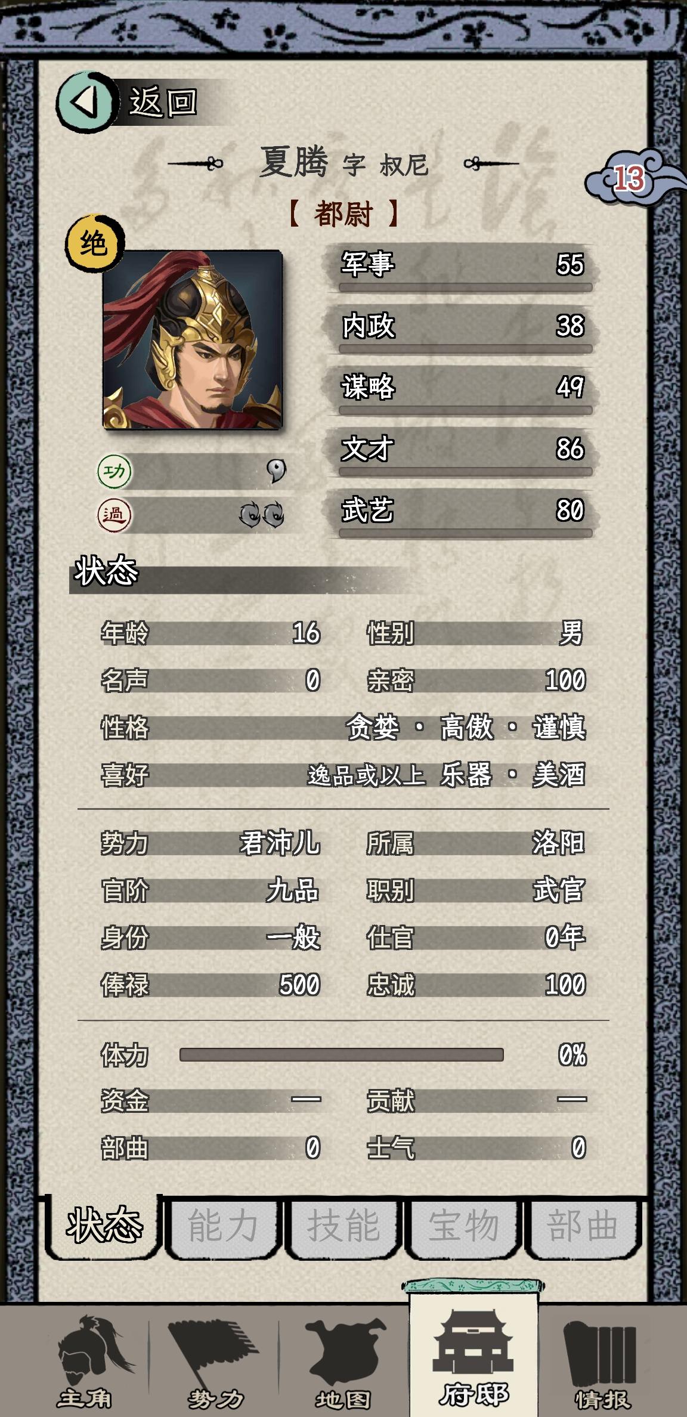Click the 文才 stat row
This screenshot has width=687, height=1417.
coord(463,450)
